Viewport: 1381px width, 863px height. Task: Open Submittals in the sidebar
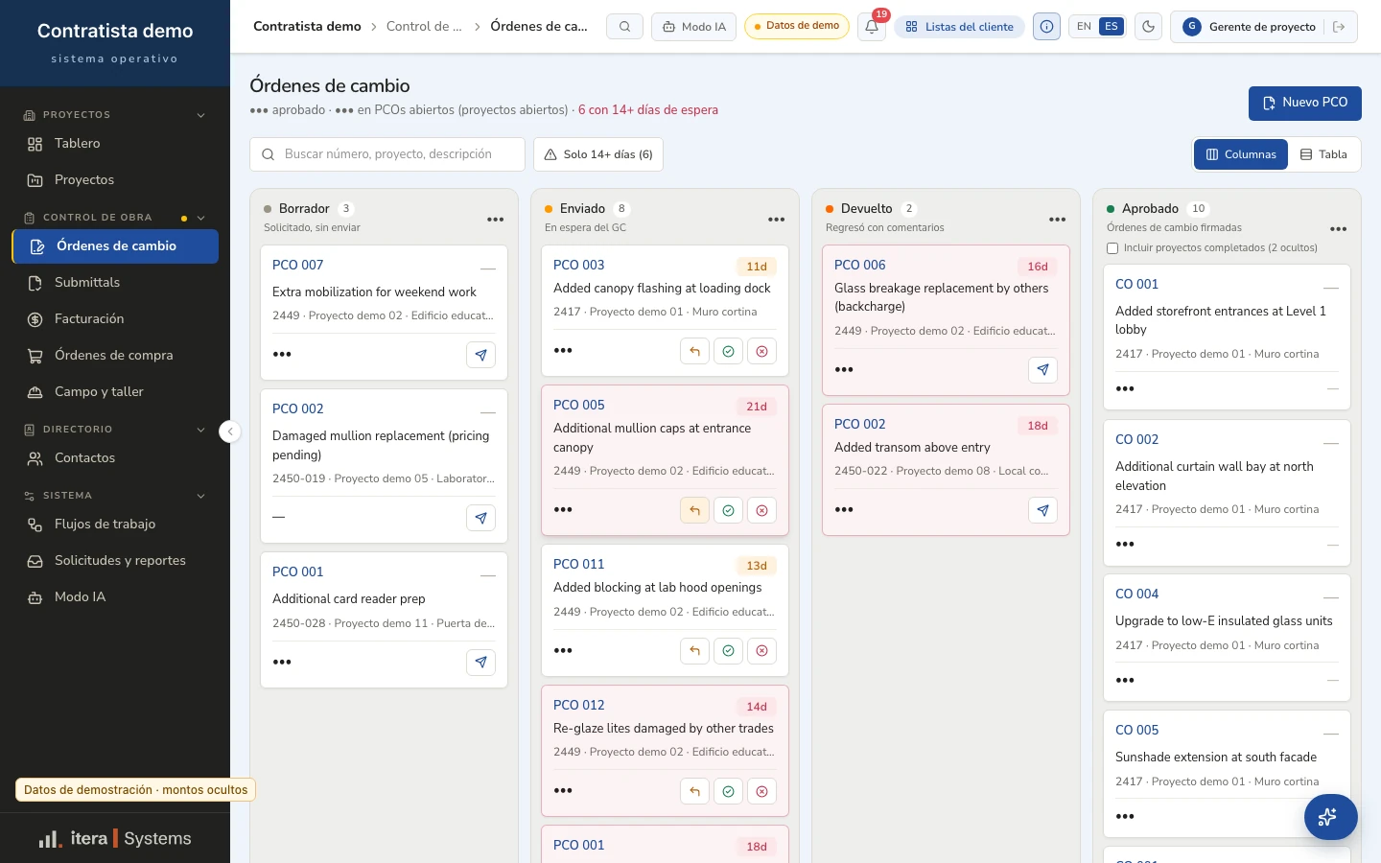pyautogui.click(x=115, y=283)
